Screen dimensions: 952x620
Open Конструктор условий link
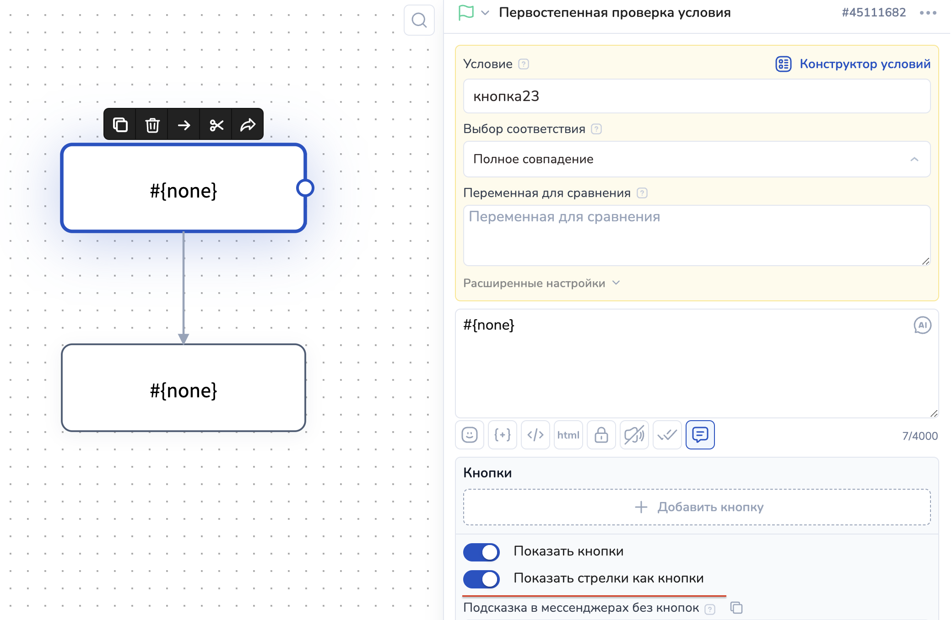pos(853,64)
